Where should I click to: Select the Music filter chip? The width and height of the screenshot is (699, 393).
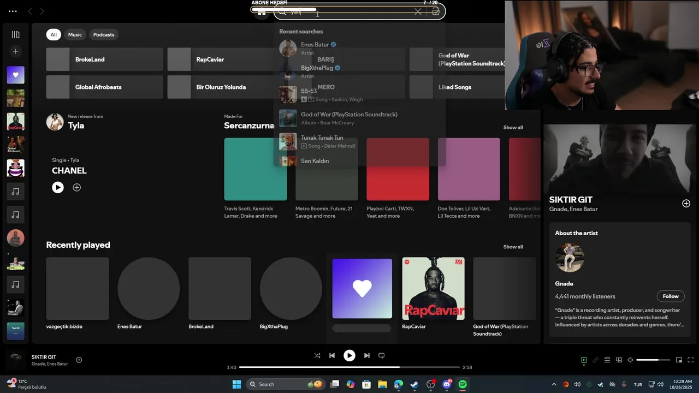pos(75,34)
